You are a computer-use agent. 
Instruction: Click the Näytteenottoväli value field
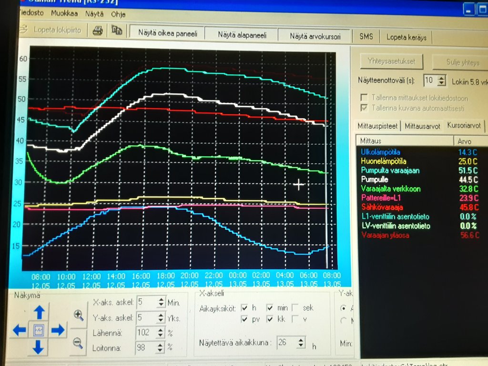[x=431, y=80]
